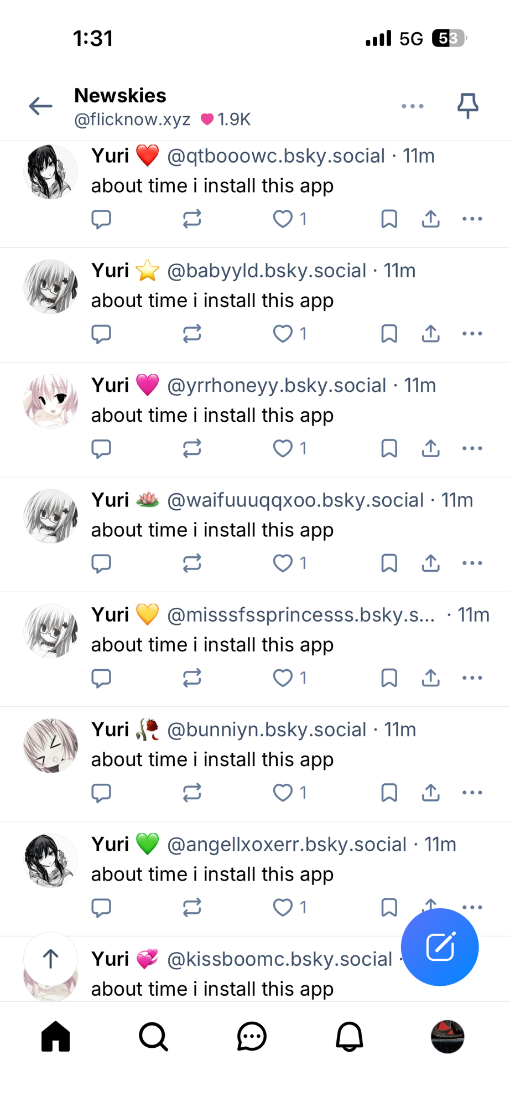510x1107 pixels.
Task: View the avatar of @yrrhoneyy
Action: (x=51, y=401)
